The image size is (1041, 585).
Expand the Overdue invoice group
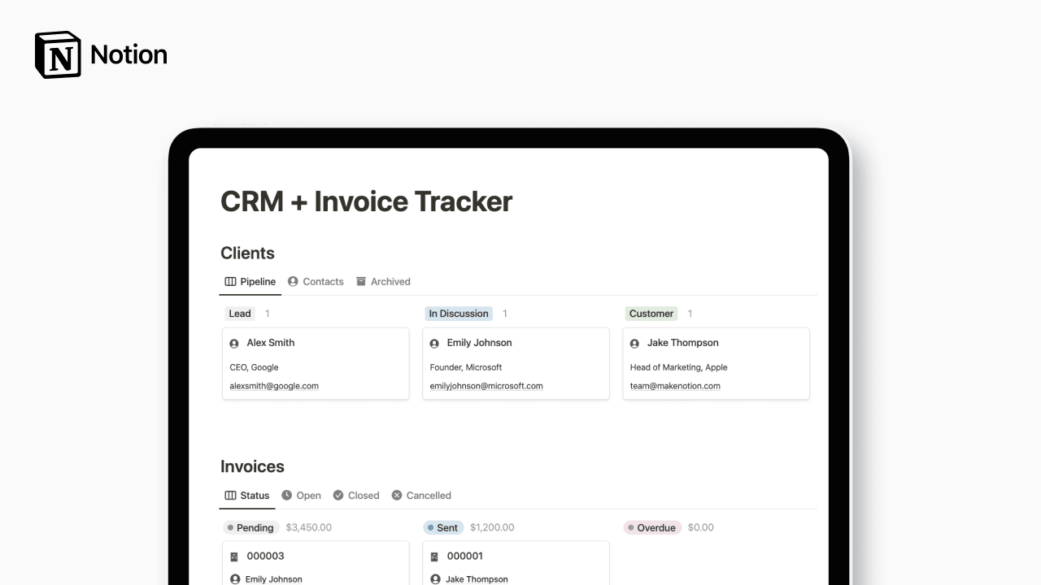click(652, 527)
